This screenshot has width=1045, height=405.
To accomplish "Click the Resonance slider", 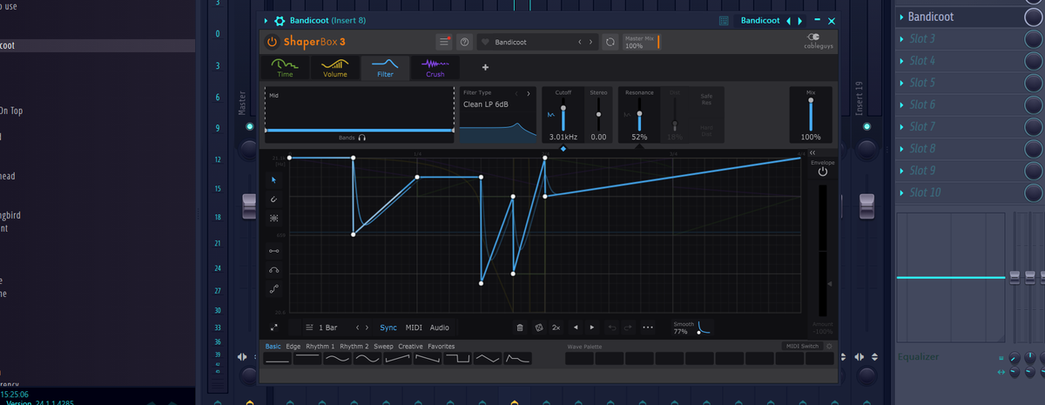I will tap(639, 115).
